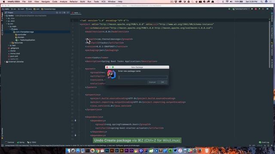Click the Run TasksApplication play icon
The image size is (275, 154).
(252, 9)
